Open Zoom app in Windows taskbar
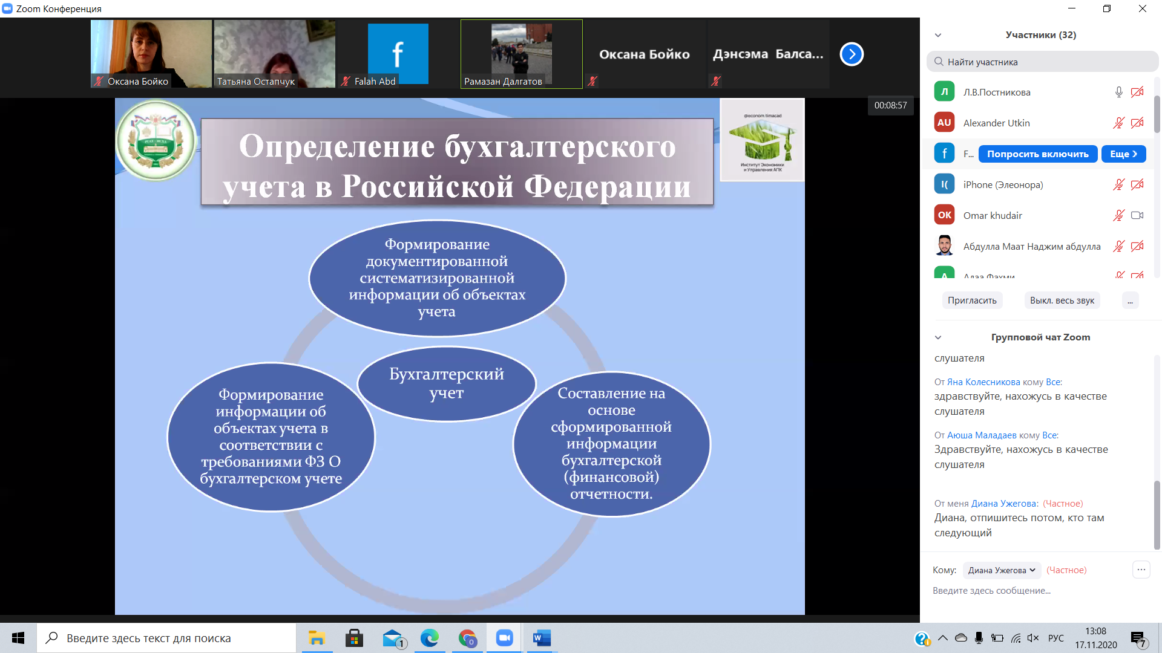 [x=504, y=638]
